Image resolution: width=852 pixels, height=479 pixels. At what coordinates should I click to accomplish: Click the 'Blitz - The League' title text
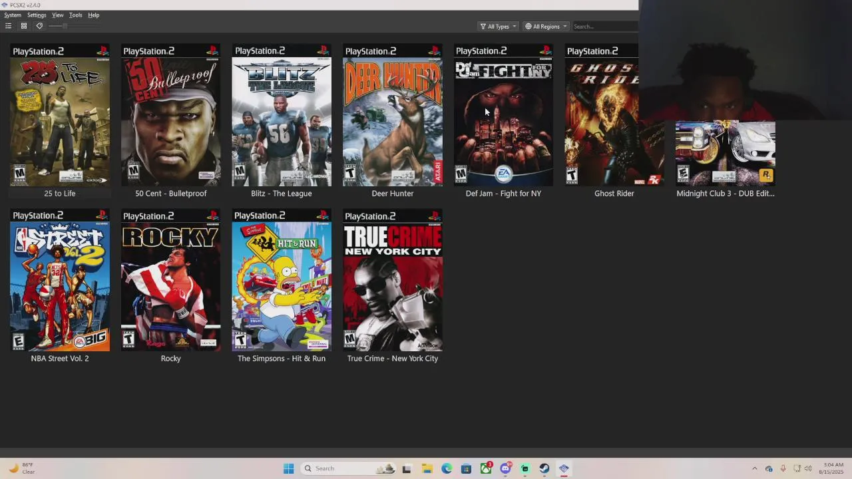pyautogui.click(x=282, y=194)
